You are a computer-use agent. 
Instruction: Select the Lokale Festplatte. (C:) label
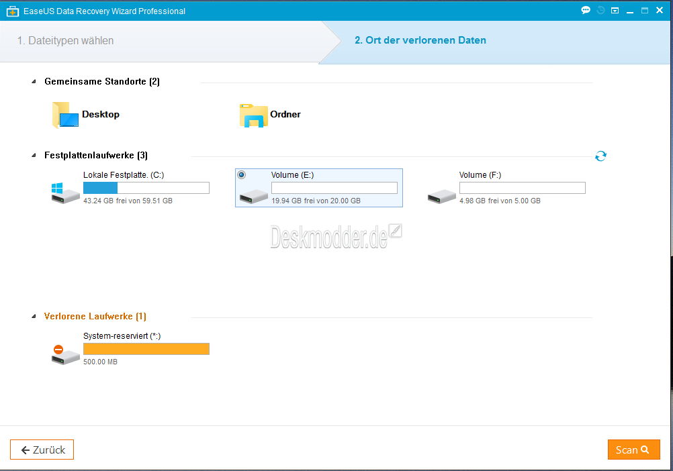click(124, 175)
